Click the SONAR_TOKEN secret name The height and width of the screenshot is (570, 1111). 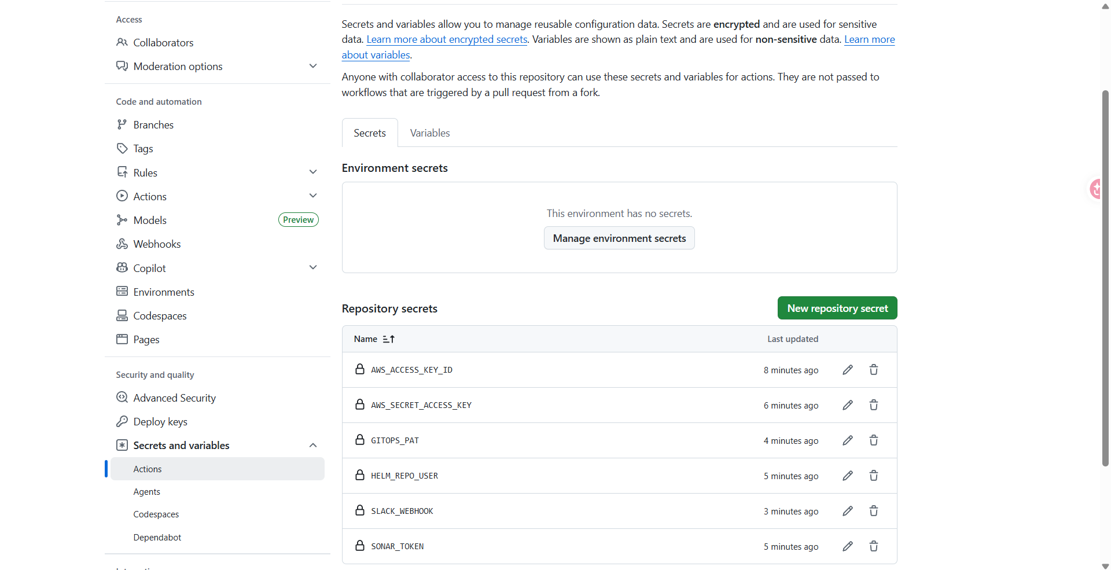coord(398,546)
